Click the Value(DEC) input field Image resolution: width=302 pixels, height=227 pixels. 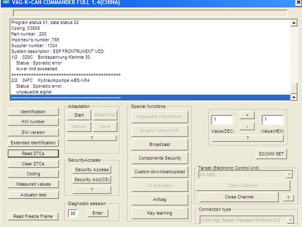tap(222, 120)
